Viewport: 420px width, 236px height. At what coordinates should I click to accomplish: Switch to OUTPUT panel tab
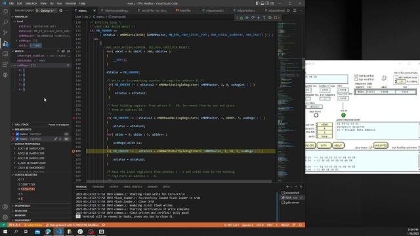[x=114, y=187]
